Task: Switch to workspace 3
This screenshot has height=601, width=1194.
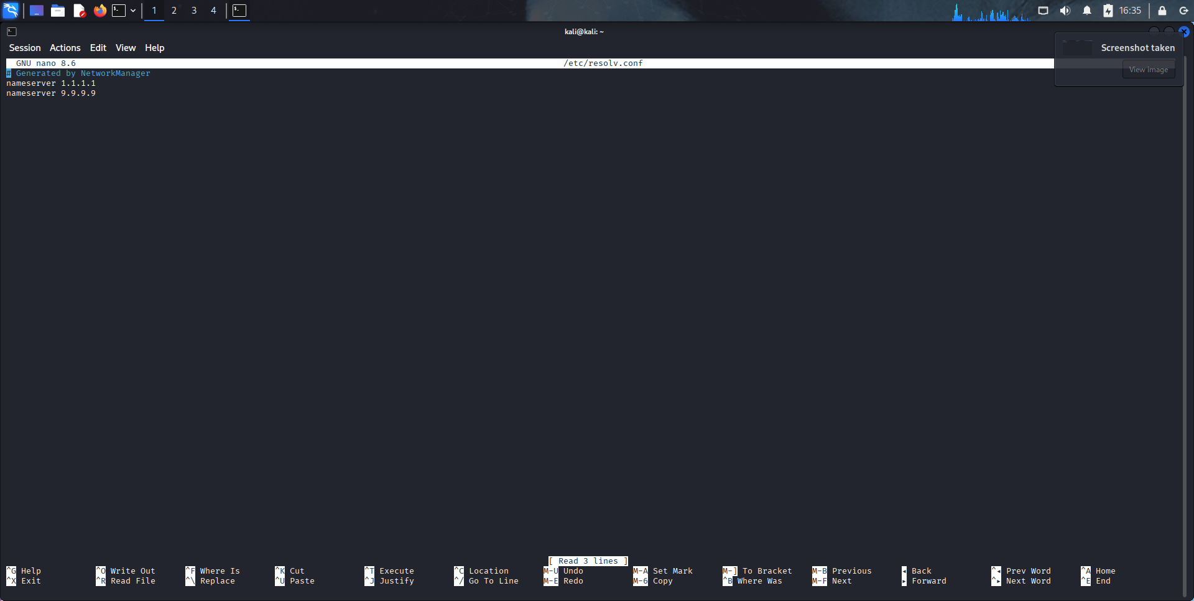Action: (x=194, y=11)
